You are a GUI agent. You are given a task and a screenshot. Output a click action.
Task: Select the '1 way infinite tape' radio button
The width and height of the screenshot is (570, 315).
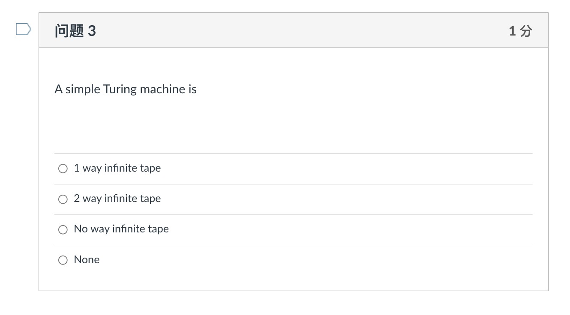[x=63, y=168]
